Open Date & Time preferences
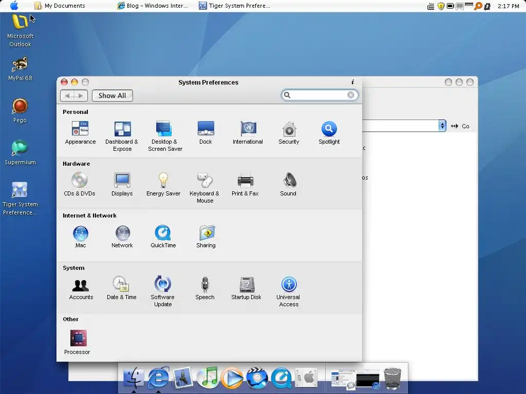This screenshot has height=394, width=526. 121,288
